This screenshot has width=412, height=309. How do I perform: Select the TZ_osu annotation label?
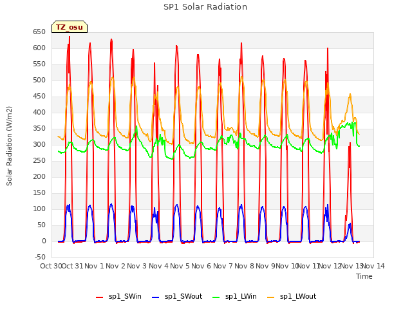[70, 27]
